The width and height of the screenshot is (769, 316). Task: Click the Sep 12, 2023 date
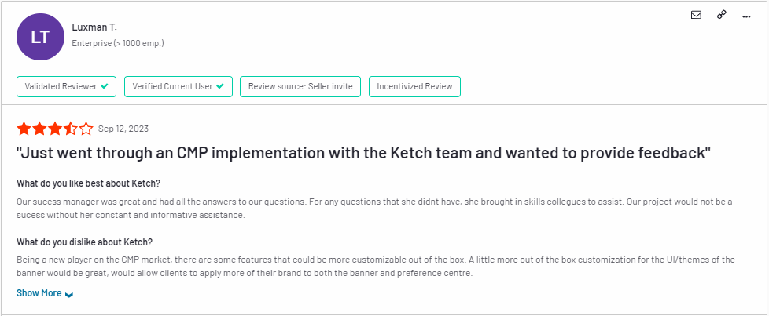point(123,129)
